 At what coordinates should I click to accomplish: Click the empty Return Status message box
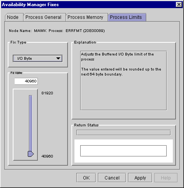click(x=123, y=151)
